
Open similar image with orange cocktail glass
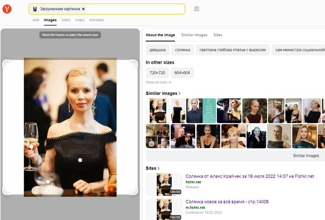pos(183,136)
